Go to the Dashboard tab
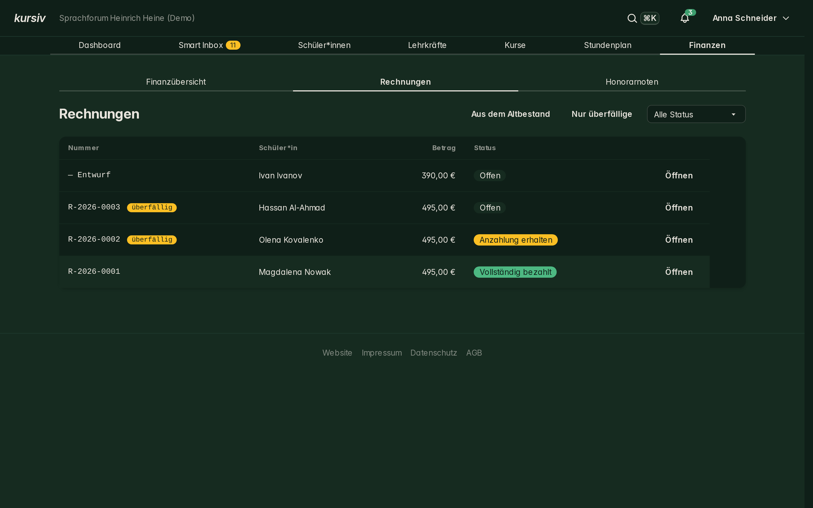Viewport: 813px width, 508px height. pyautogui.click(x=99, y=45)
